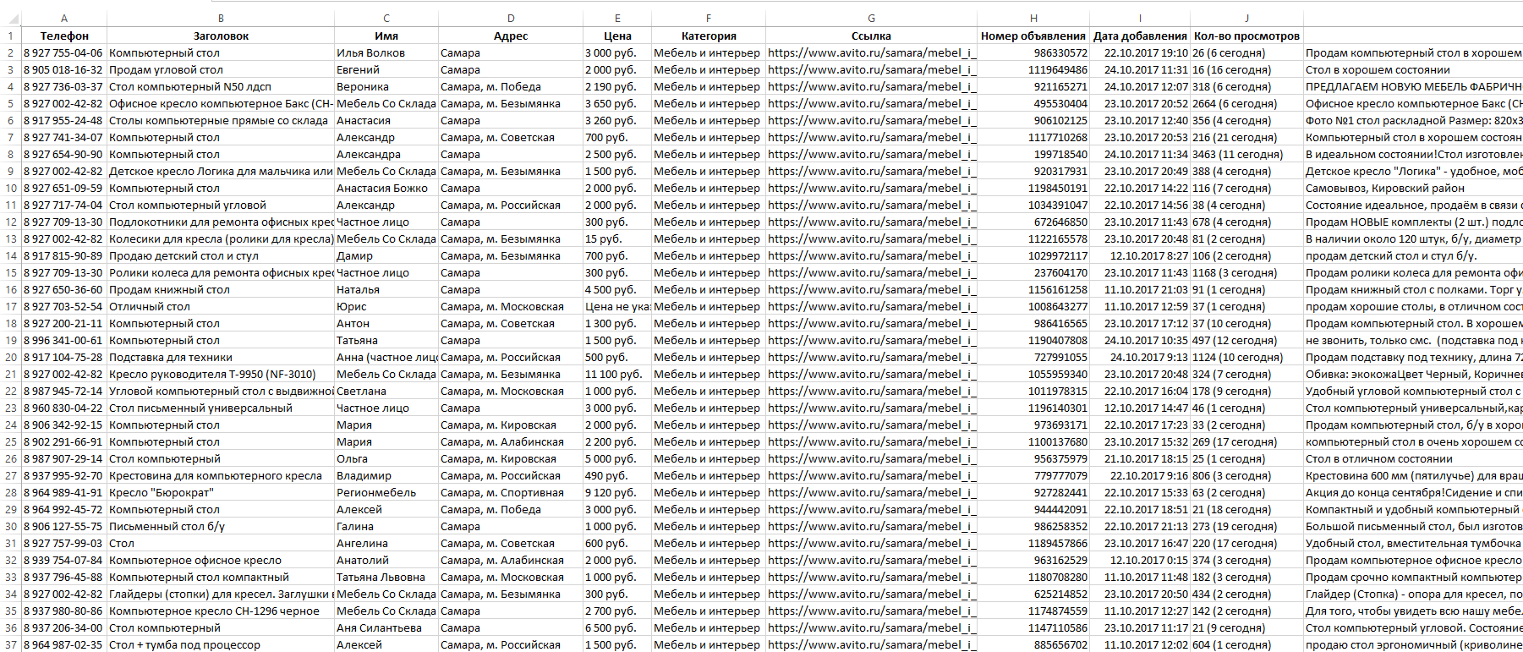Select name cell 'Вероника'
The height and width of the screenshot is (652, 1523).
(x=386, y=86)
